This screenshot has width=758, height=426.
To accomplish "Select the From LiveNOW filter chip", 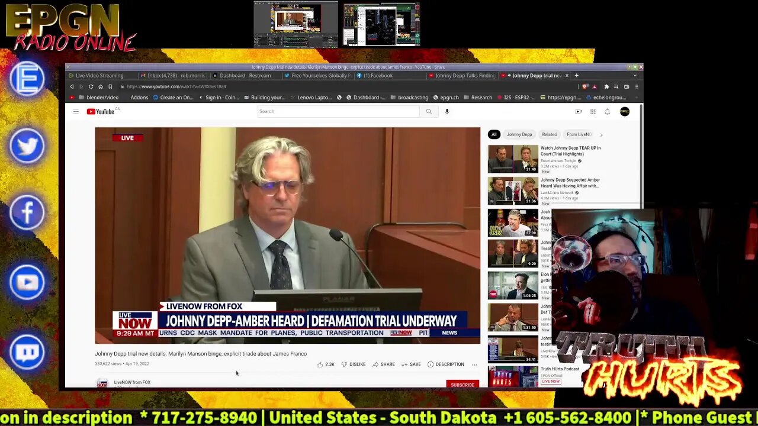I will 579,134.
